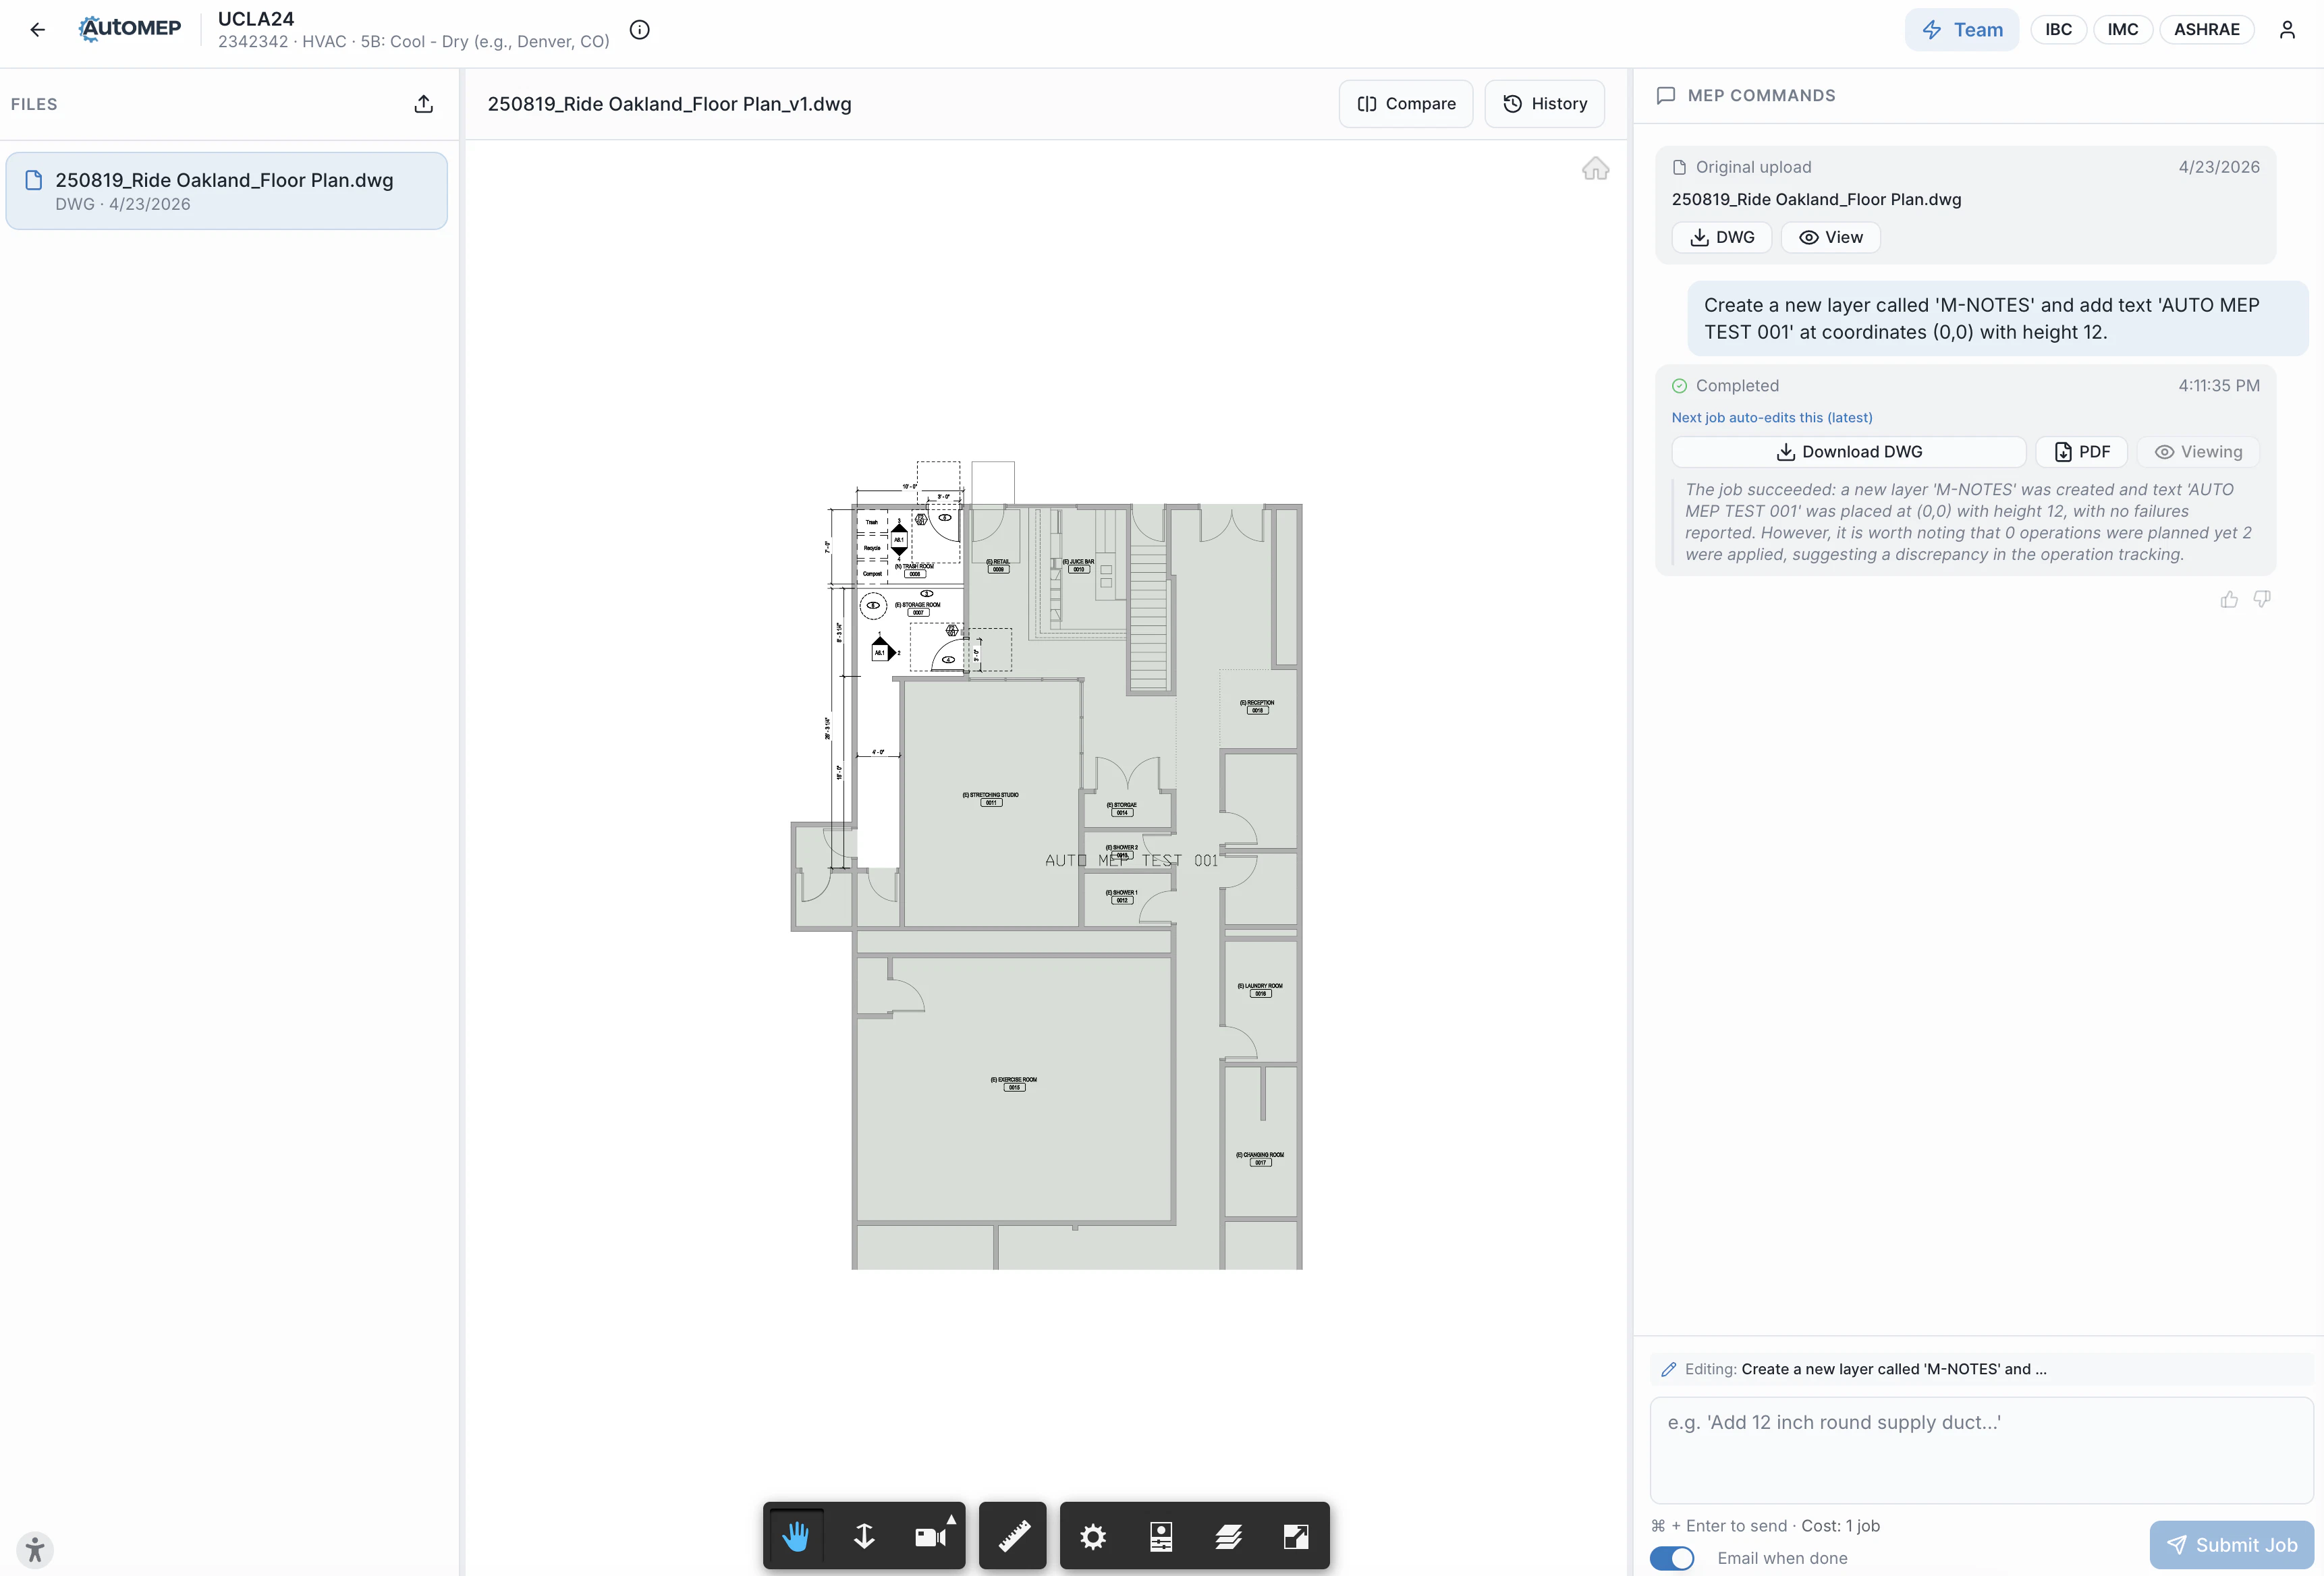Viewport: 2324px width, 1576px height.
Task: Click the UCLA24 project title
Action: click(256, 19)
